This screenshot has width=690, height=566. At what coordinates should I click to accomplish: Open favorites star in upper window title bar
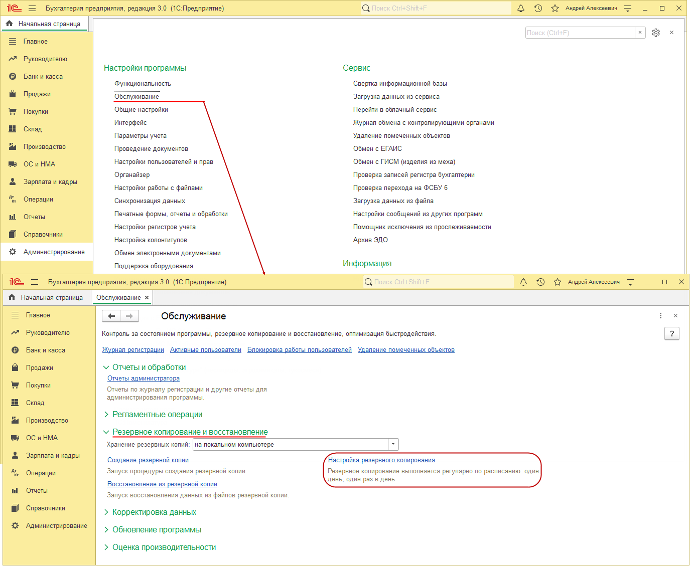pos(555,9)
